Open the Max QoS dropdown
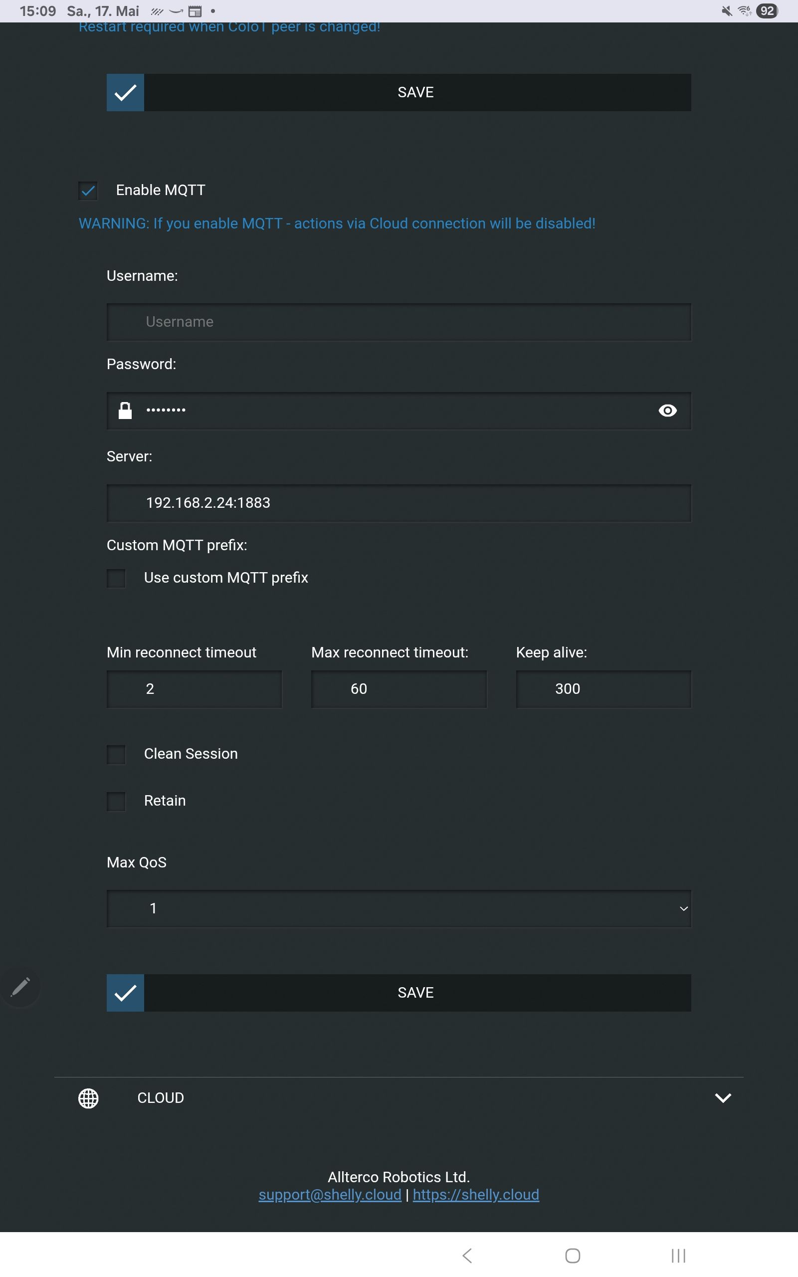 click(x=399, y=909)
